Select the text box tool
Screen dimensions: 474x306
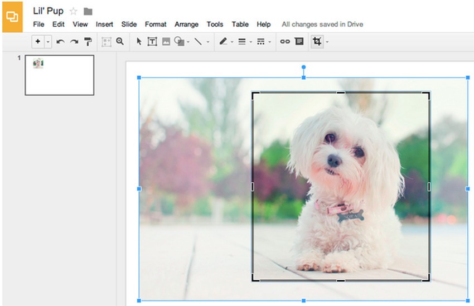[152, 42]
